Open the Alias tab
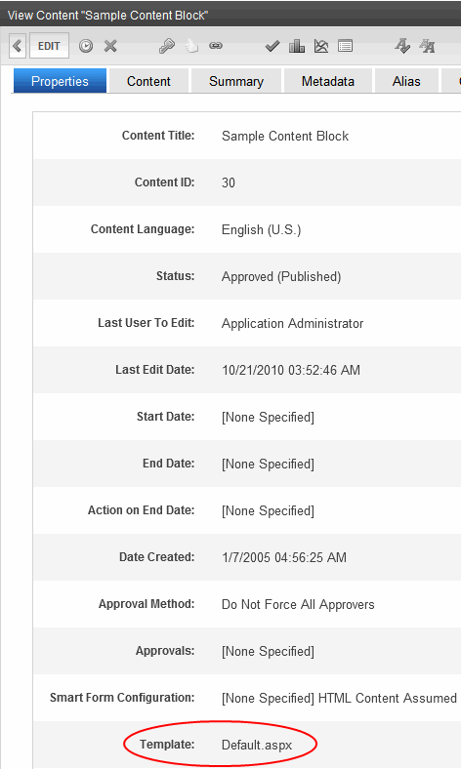The width and height of the screenshot is (461, 769). tap(406, 81)
